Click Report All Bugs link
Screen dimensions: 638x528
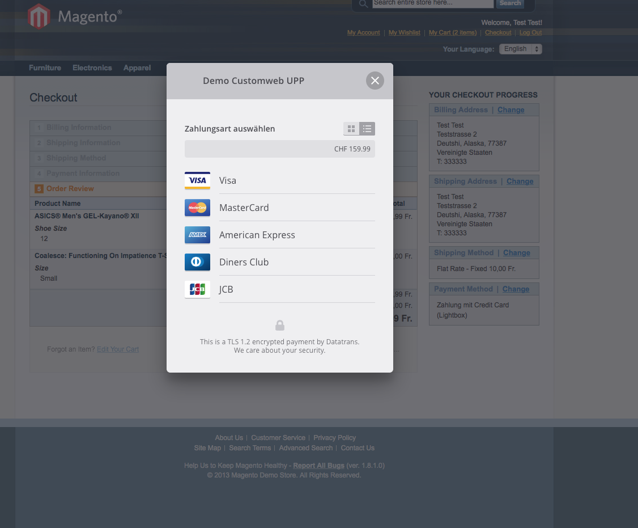point(318,465)
